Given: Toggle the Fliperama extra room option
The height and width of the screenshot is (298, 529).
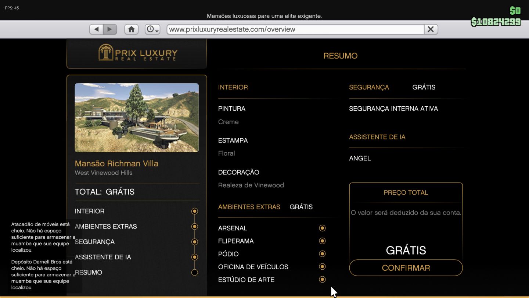Looking at the screenshot, I should coord(322,241).
